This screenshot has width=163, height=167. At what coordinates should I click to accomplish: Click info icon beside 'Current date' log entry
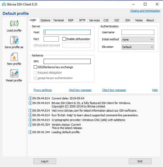coord(30,98)
